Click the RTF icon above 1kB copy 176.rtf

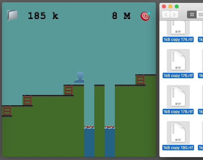pos(178,61)
